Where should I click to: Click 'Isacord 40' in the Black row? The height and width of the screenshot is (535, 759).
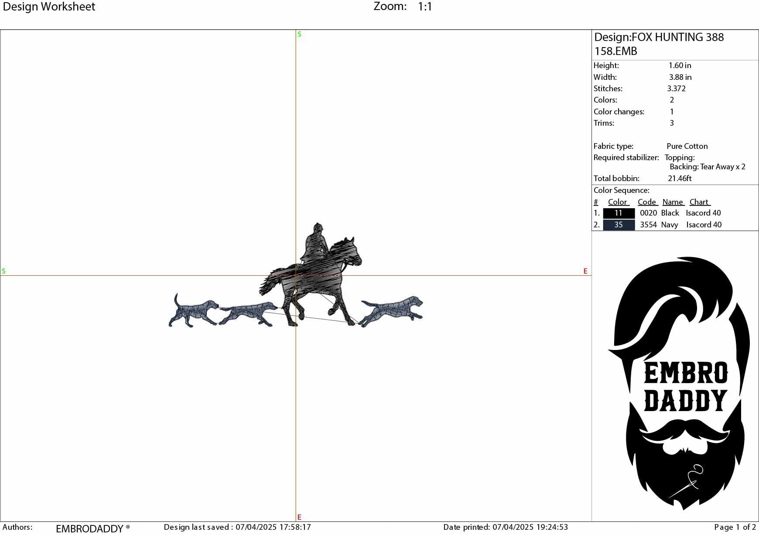pos(703,213)
